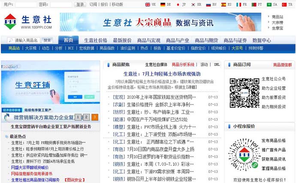Switch to slide 2 of the carousel
The height and width of the screenshot is (183, 296).
[x=86, y=117]
